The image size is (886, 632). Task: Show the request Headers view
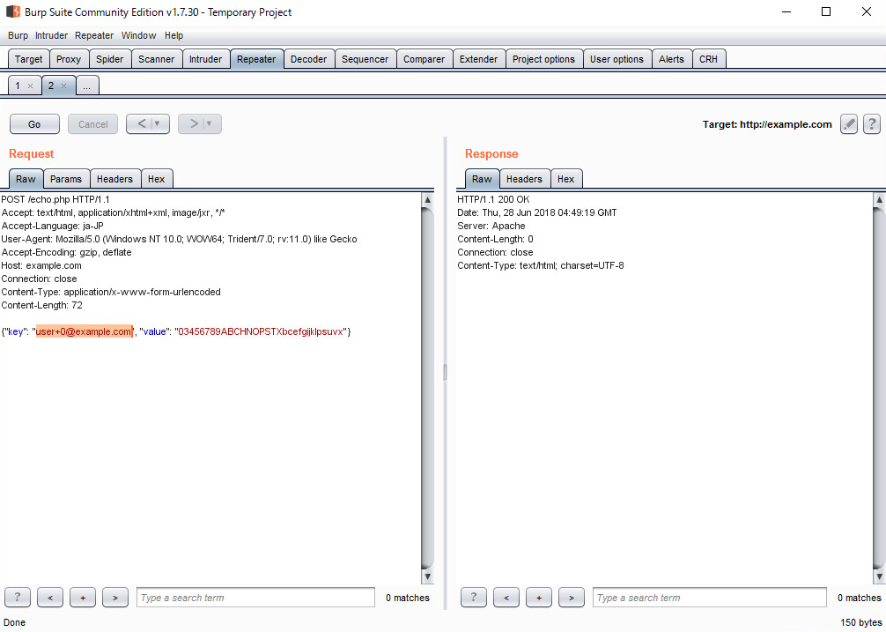114,179
